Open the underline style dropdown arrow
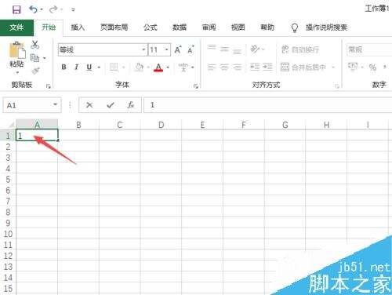Viewport: 392px width, 295px height. pyautogui.click(x=99, y=67)
